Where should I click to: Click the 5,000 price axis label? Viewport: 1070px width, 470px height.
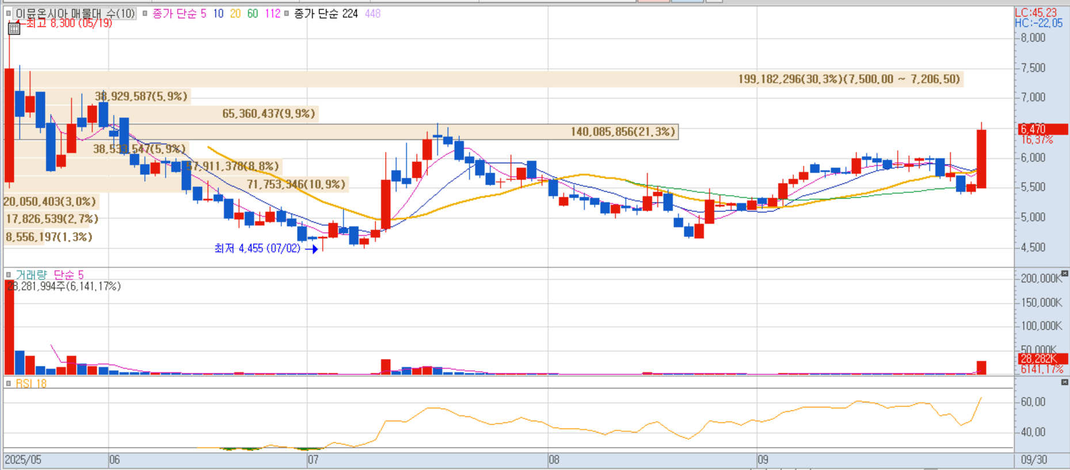1033,217
